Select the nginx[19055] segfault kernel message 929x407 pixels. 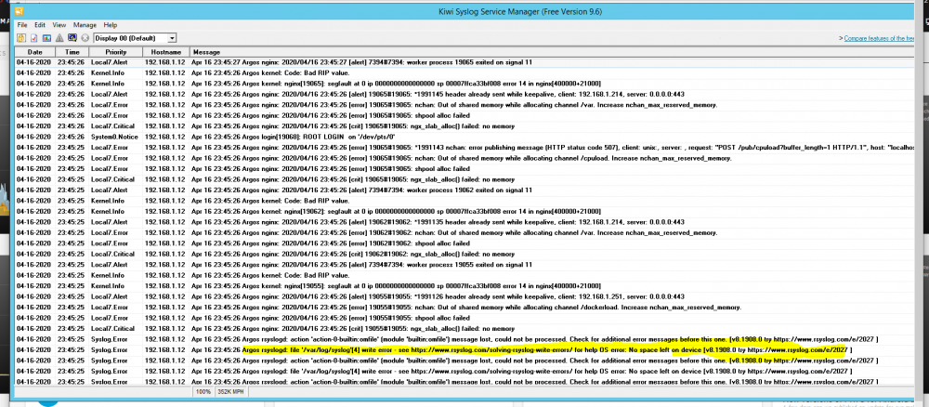[x=397, y=286]
